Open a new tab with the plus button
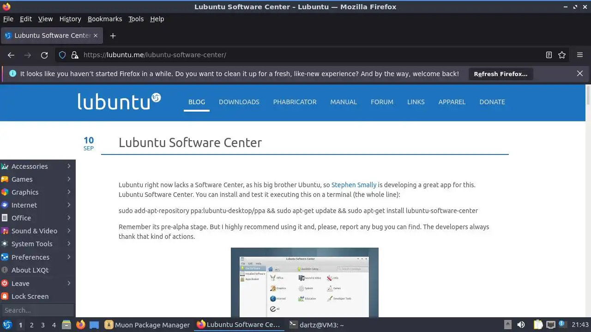 (113, 36)
